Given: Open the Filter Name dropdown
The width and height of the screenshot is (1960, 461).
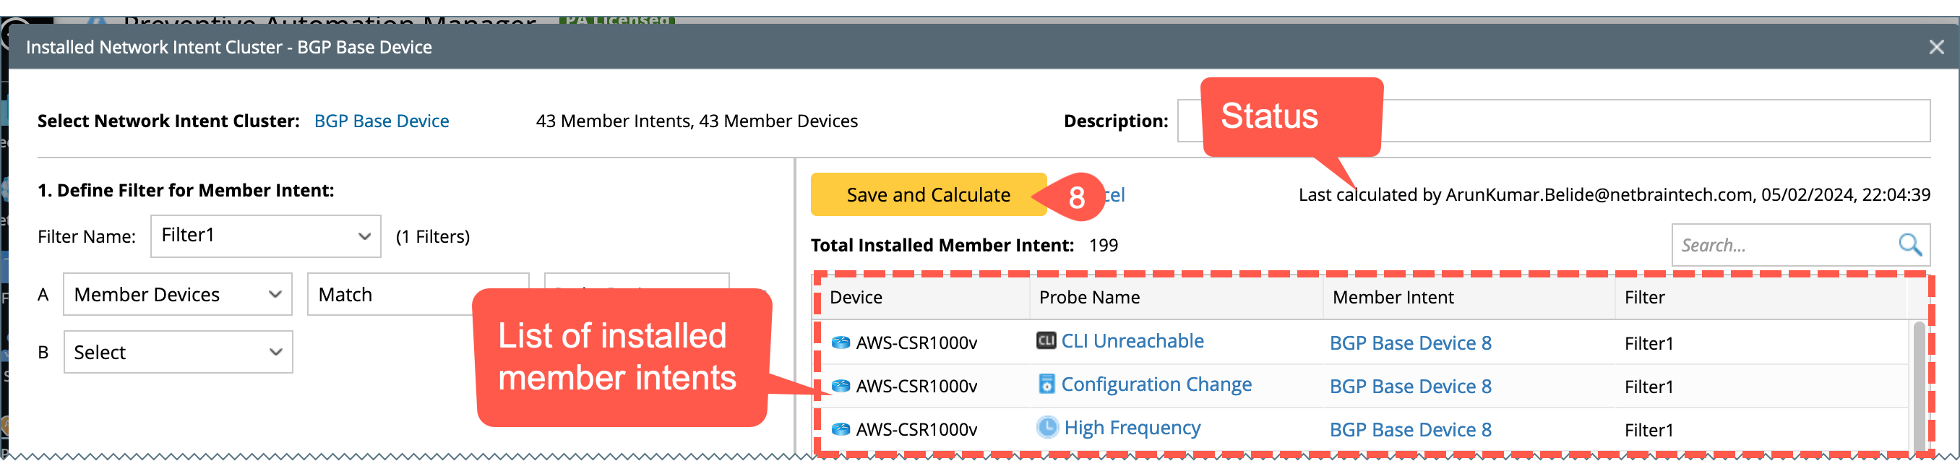Looking at the screenshot, I should [x=265, y=236].
